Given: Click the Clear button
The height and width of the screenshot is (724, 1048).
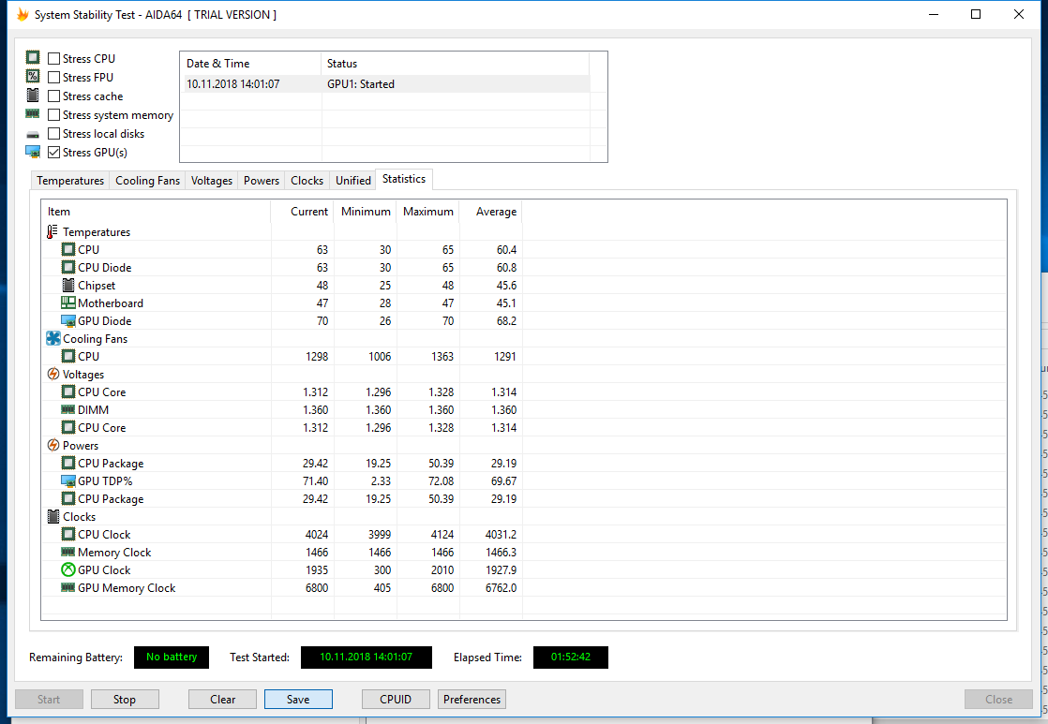Looking at the screenshot, I should pos(222,700).
